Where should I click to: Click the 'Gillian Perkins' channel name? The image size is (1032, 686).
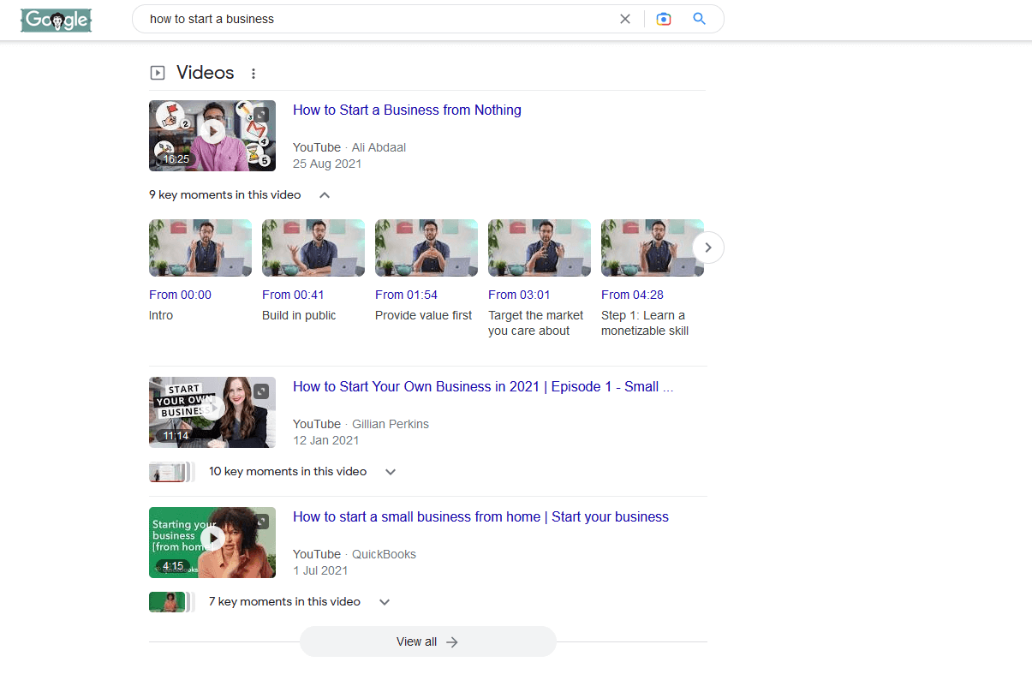click(x=391, y=424)
